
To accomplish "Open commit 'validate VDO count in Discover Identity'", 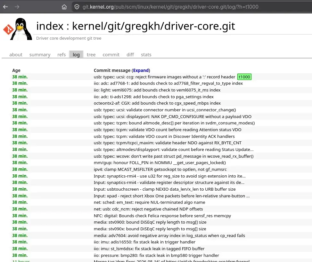I will coord(164,136).
